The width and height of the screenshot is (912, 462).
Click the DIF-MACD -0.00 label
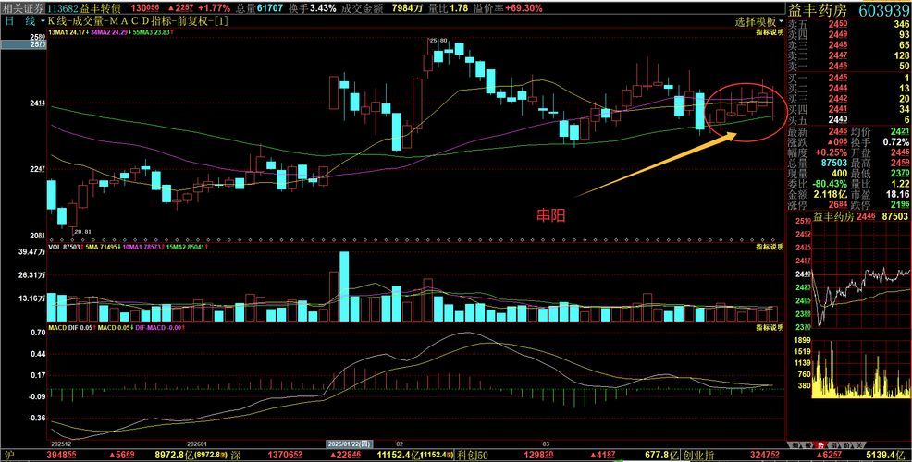[x=159, y=328]
